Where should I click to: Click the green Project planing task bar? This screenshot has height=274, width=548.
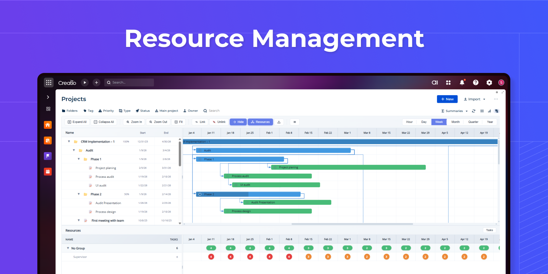(x=348, y=167)
